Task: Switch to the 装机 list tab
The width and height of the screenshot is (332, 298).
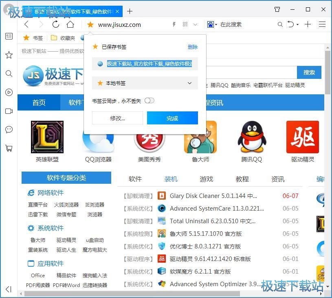Action: (171, 179)
